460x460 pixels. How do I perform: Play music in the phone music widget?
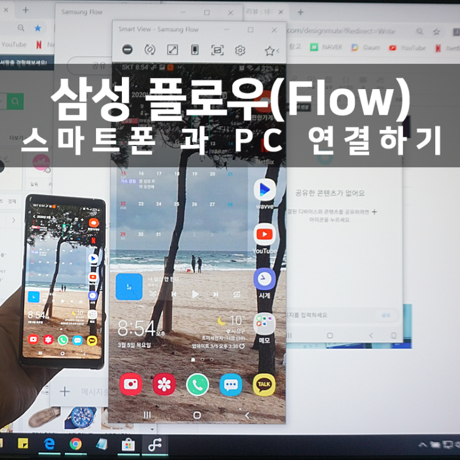(x=195, y=294)
